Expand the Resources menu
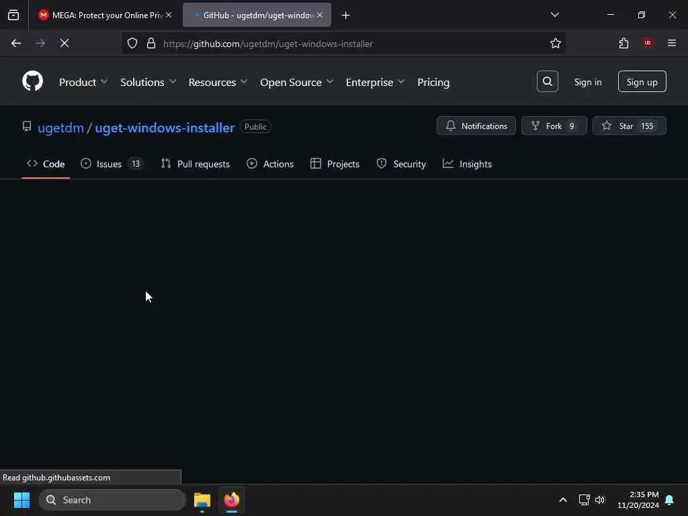The height and width of the screenshot is (516, 688). [218, 82]
